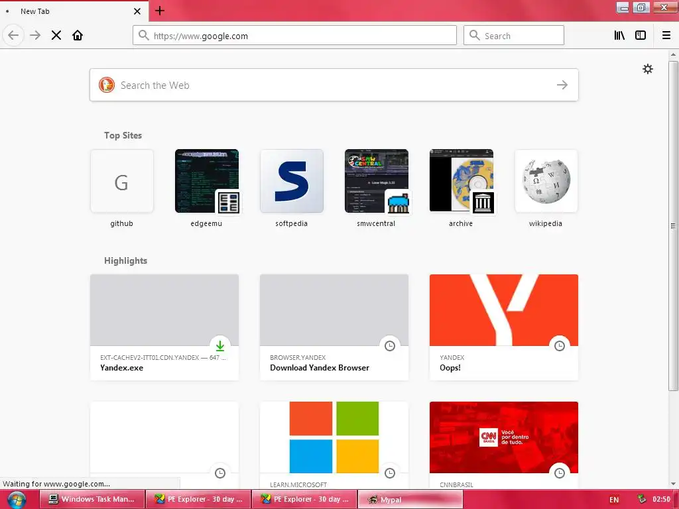Screen dimensions: 679x509
Task: Open a new tab with plus button
Action: [160, 11]
